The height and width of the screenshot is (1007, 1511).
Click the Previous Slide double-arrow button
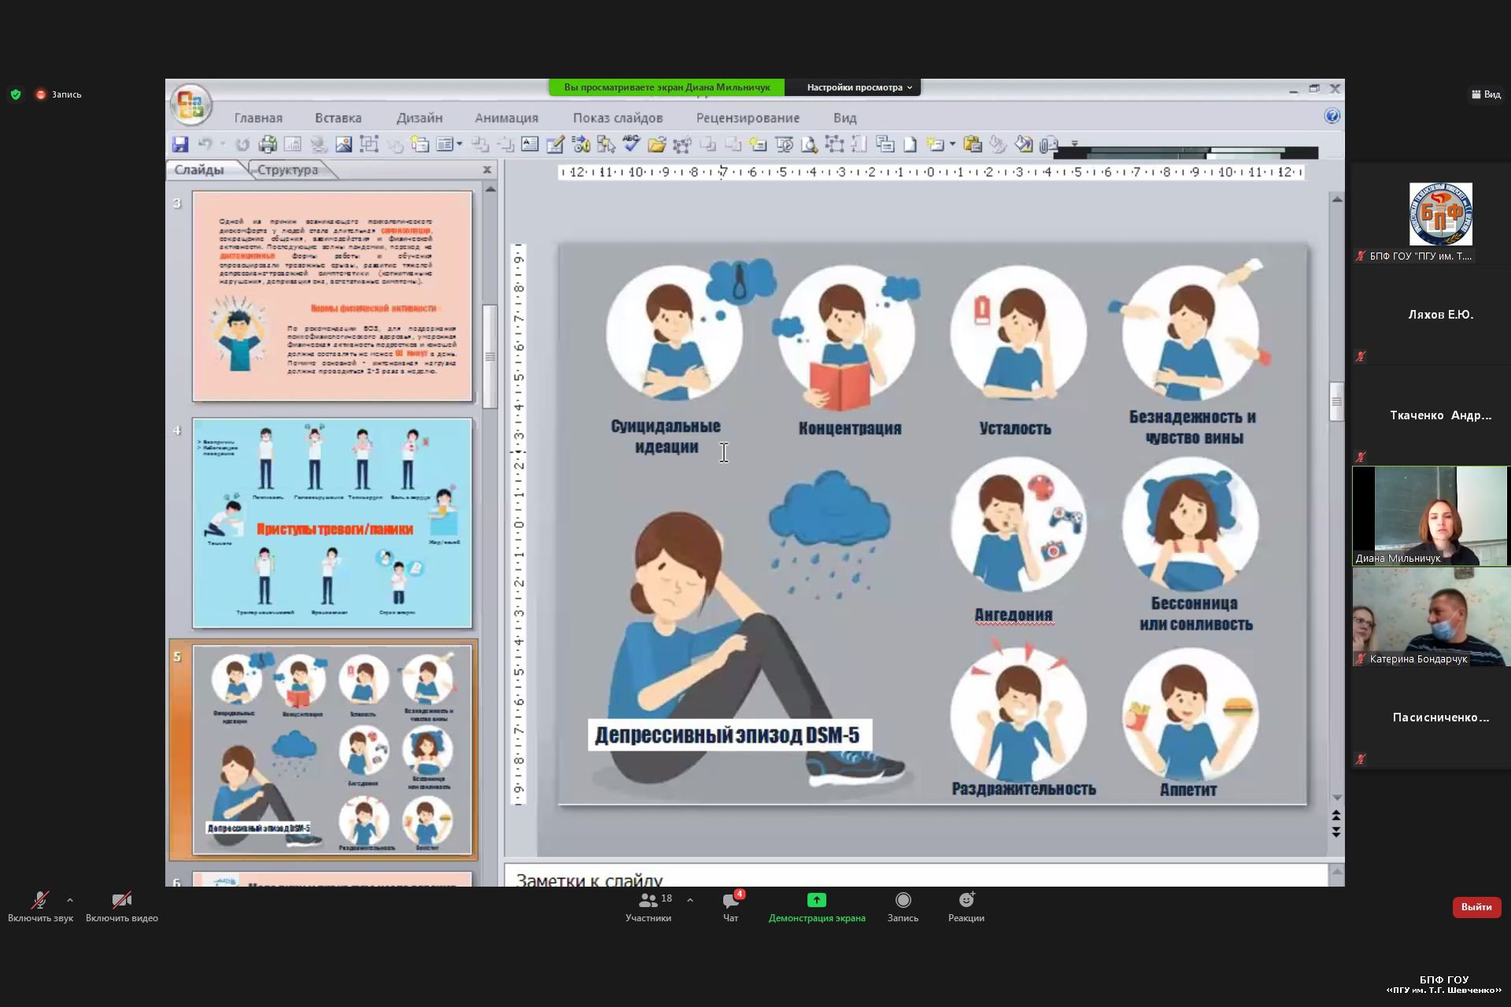pyautogui.click(x=1336, y=815)
